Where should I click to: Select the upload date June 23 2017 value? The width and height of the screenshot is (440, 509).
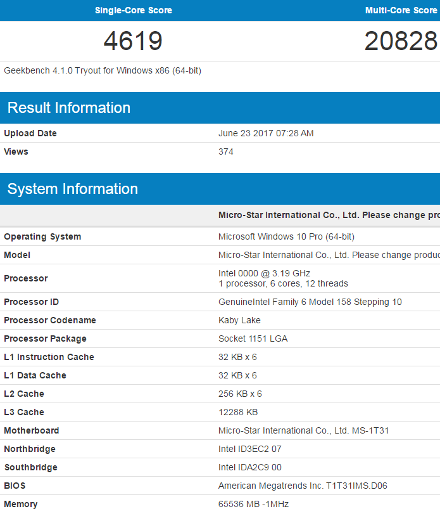click(266, 133)
